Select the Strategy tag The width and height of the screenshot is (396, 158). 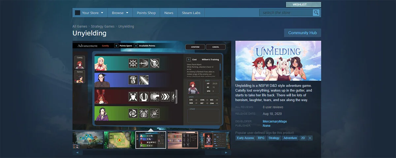(274, 138)
